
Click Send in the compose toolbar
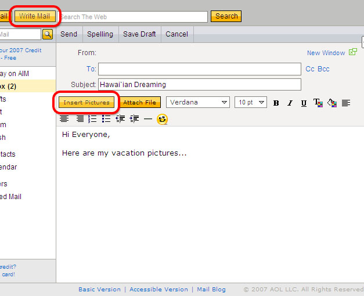(x=69, y=34)
